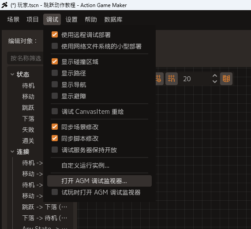Disable 显示碰撞区域 checkbox
251x229 pixels.
[55, 61]
